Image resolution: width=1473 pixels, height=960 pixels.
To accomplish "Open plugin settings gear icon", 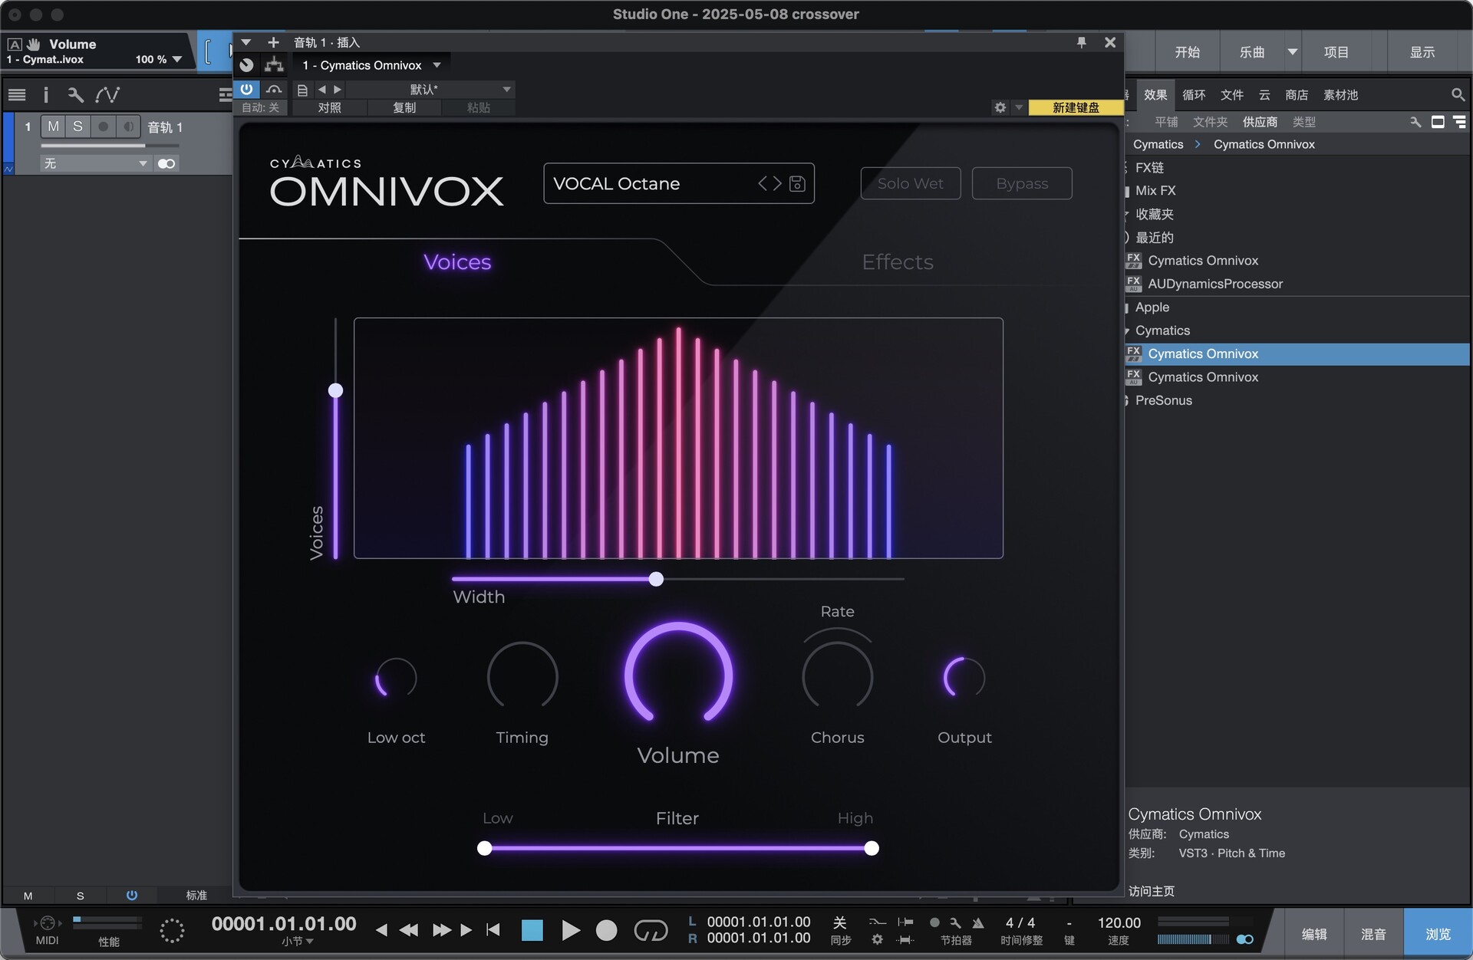I will 1000,107.
